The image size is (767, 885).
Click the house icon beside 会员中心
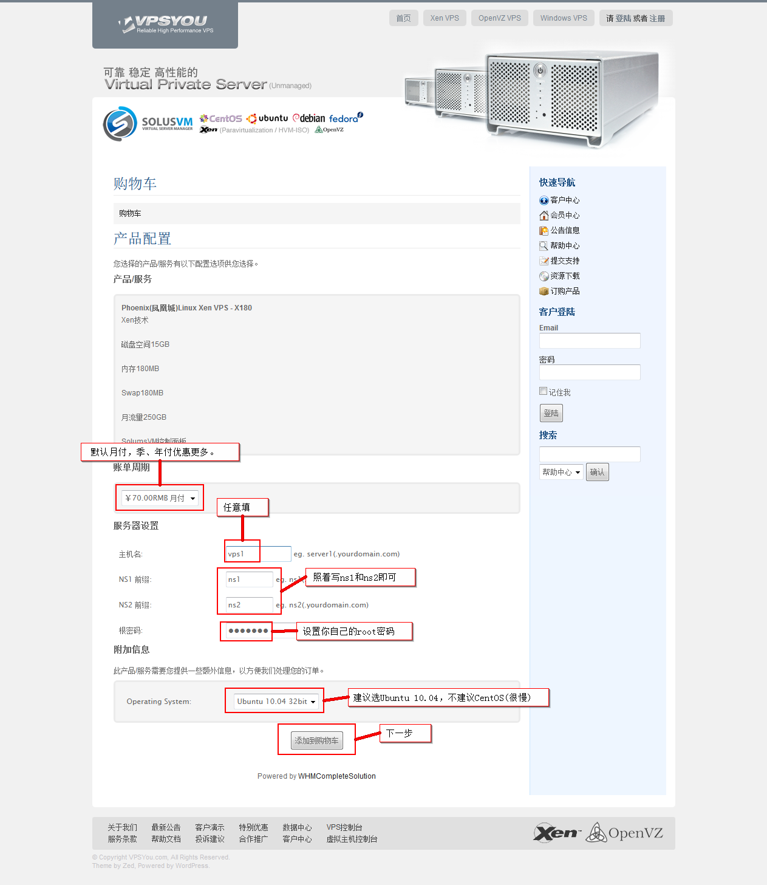(544, 216)
